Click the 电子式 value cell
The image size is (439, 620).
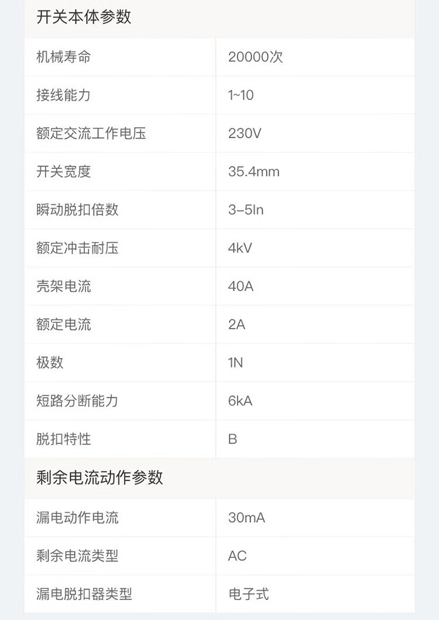[x=248, y=594]
